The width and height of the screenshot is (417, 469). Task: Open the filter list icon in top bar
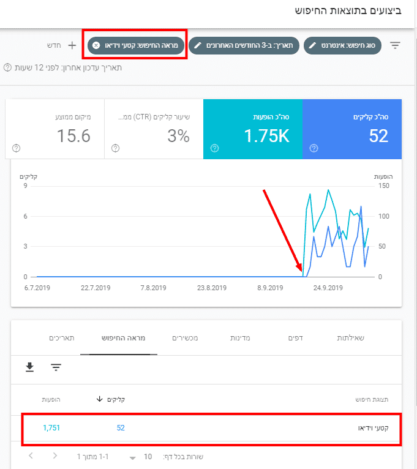tap(396, 45)
